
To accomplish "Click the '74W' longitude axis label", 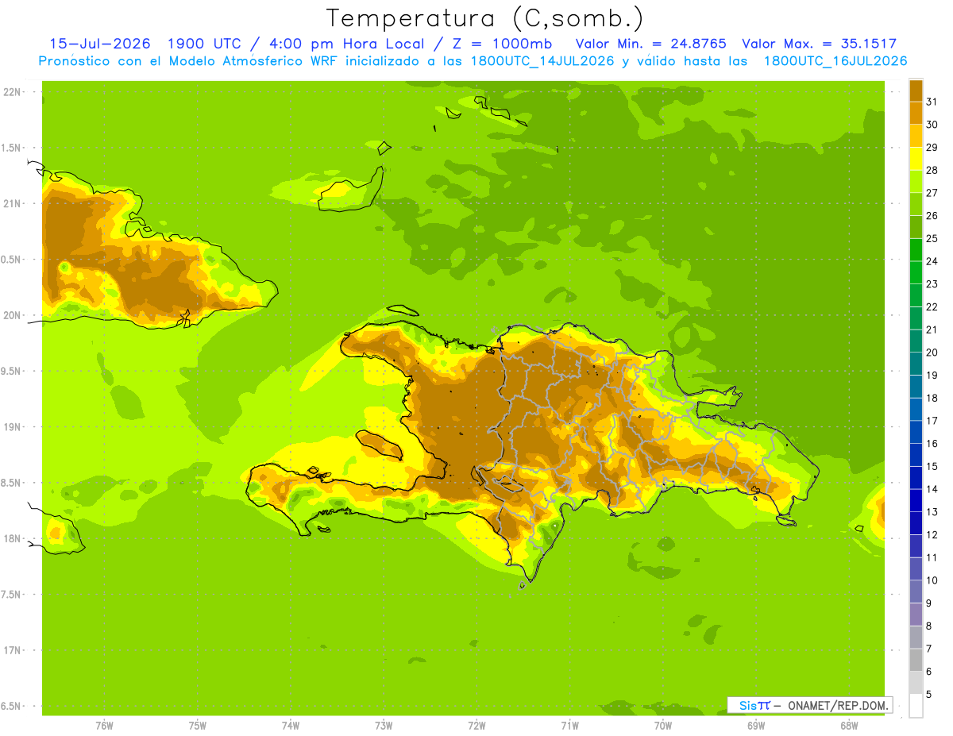I will pos(291,726).
